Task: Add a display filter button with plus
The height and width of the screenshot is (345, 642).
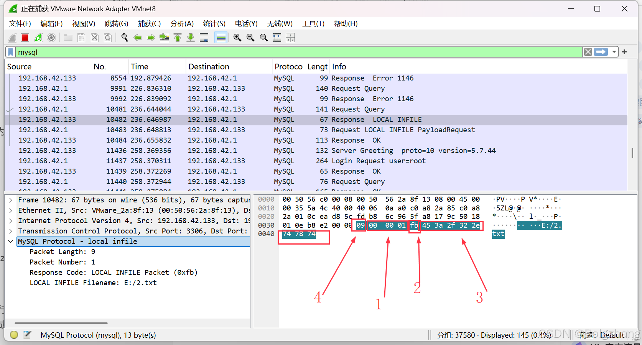Action: (624, 52)
